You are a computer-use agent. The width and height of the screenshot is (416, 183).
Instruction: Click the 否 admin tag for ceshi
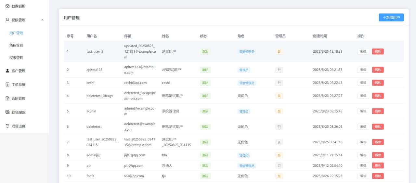click(x=279, y=83)
